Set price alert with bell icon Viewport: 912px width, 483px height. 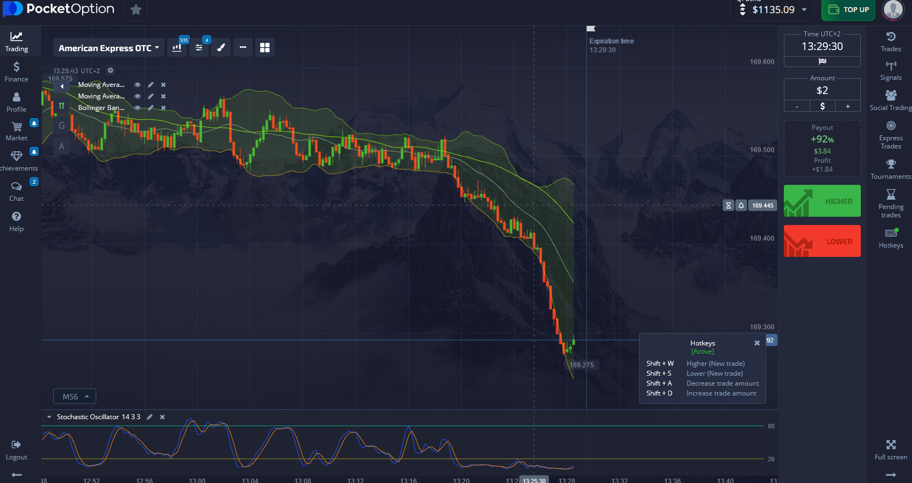click(x=741, y=205)
